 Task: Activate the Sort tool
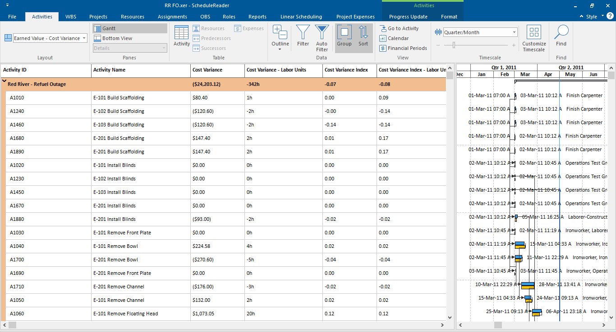pos(363,36)
